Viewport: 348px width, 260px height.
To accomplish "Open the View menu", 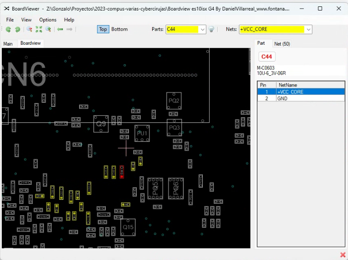I will click(26, 20).
